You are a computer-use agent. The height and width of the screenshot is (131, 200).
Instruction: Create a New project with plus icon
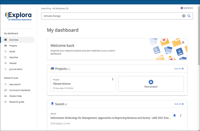[x=151, y=82]
